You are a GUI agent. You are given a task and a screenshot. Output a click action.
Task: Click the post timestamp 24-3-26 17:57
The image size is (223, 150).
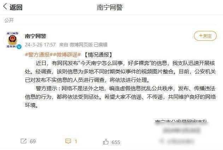[40, 45]
